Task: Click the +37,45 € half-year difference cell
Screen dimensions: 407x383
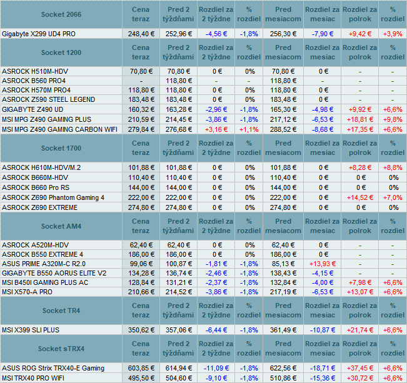Action: pos(359,368)
